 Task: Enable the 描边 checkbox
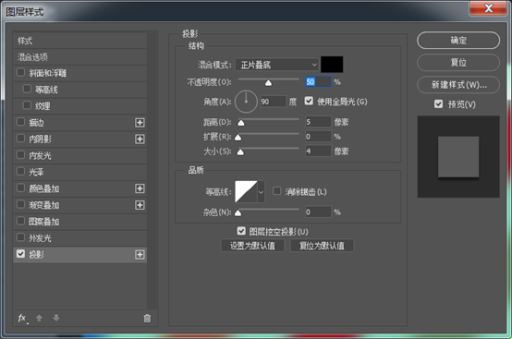[20, 122]
